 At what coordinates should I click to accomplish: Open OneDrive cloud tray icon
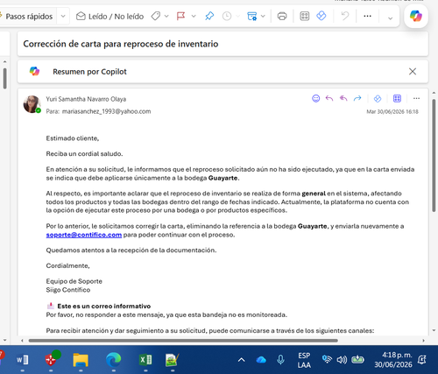[x=261, y=360]
